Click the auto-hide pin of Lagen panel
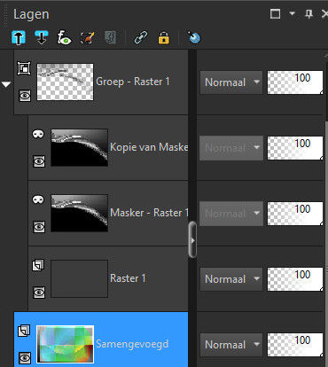Image resolution: width=328 pixels, height=367 pixels. tap(308, 14)
